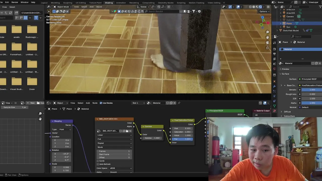Click New image button in image editor
The height and width of the screenshot is (181, 322).
click(31, 103)
